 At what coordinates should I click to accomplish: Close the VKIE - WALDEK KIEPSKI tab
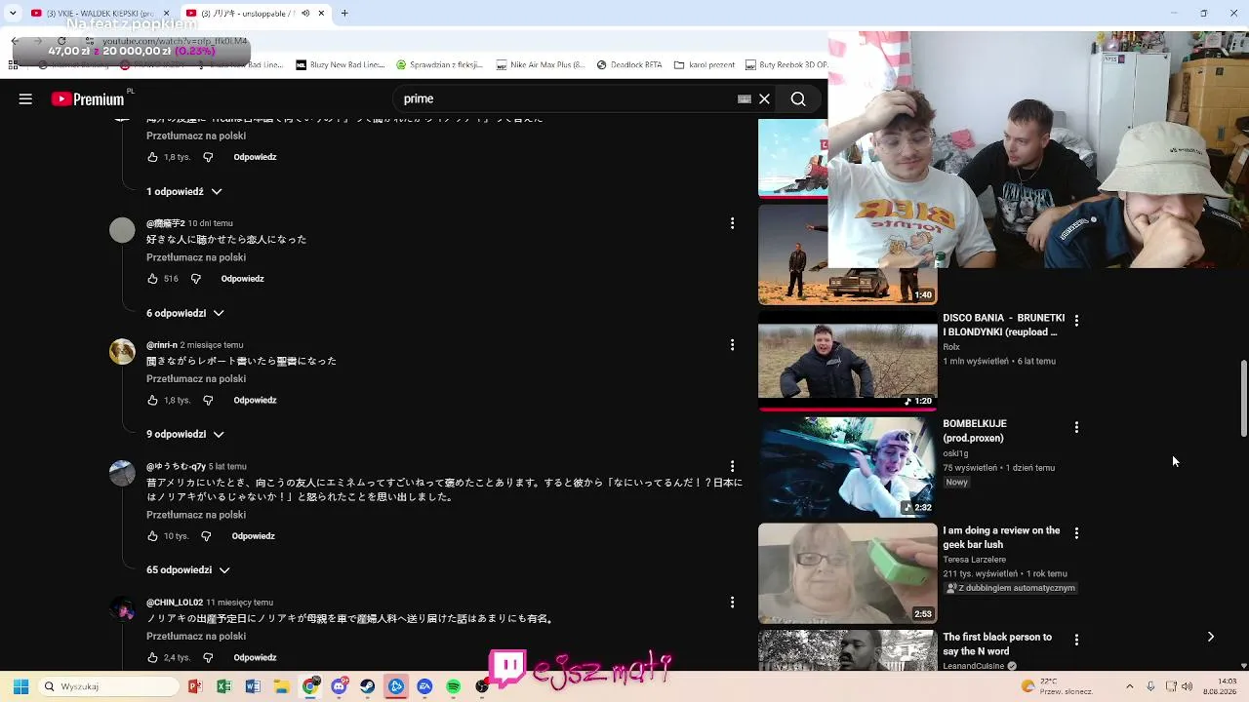pos(167,14)
